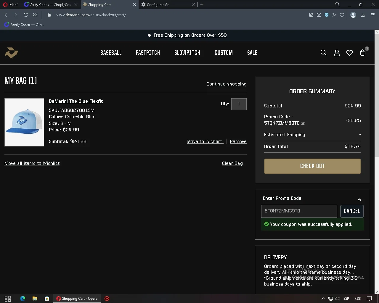Image resolution: width=379 pixels, height=303 pixels.
Task: Open the Easy Setup icon
Action: click(373, 15)
